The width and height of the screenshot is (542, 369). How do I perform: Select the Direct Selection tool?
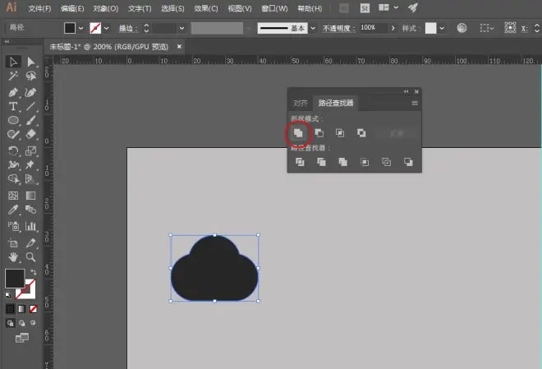[x=30, y=62]
